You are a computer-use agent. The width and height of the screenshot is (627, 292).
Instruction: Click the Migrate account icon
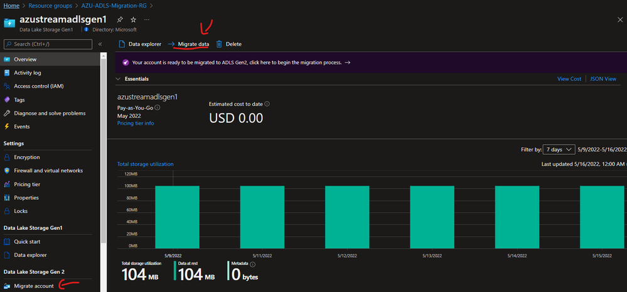click(7, 286)
